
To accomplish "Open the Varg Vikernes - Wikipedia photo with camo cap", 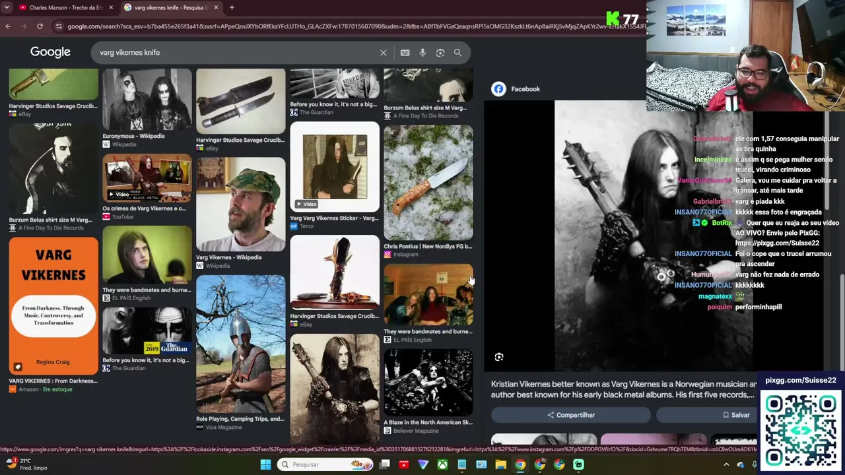I will [x=241, y=205].
